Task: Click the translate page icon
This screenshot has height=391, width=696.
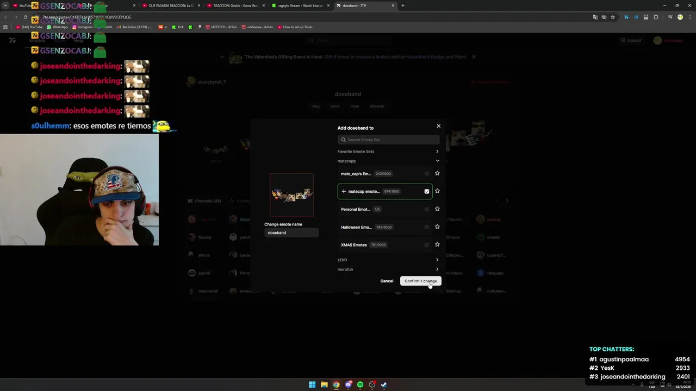Action: 595,17
